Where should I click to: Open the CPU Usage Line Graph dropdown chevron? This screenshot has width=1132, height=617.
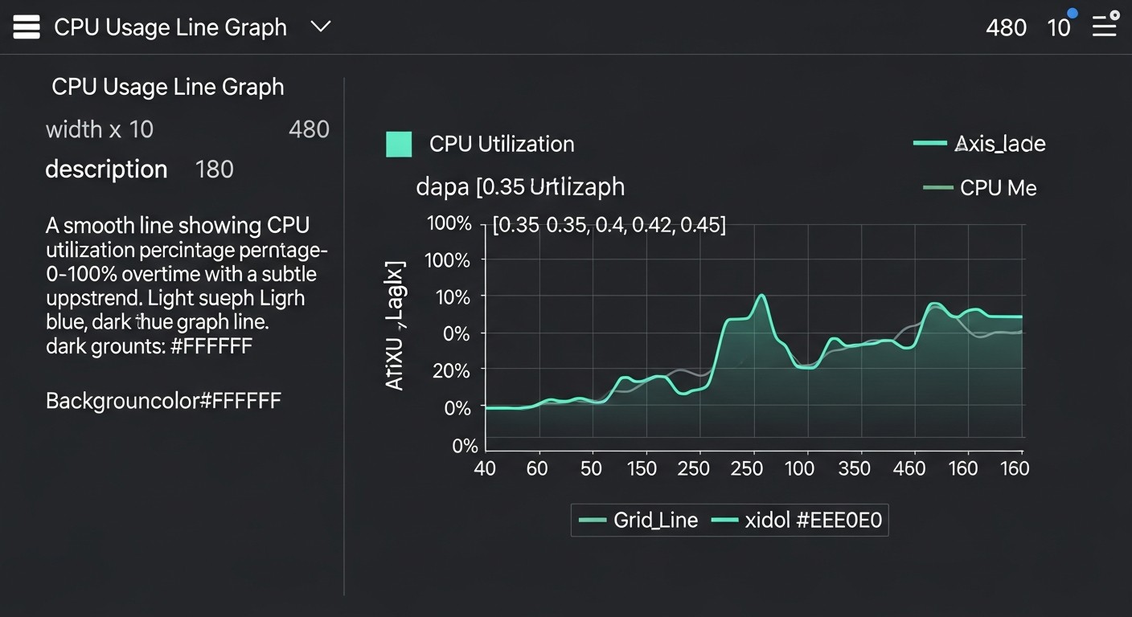click(320, 27)
